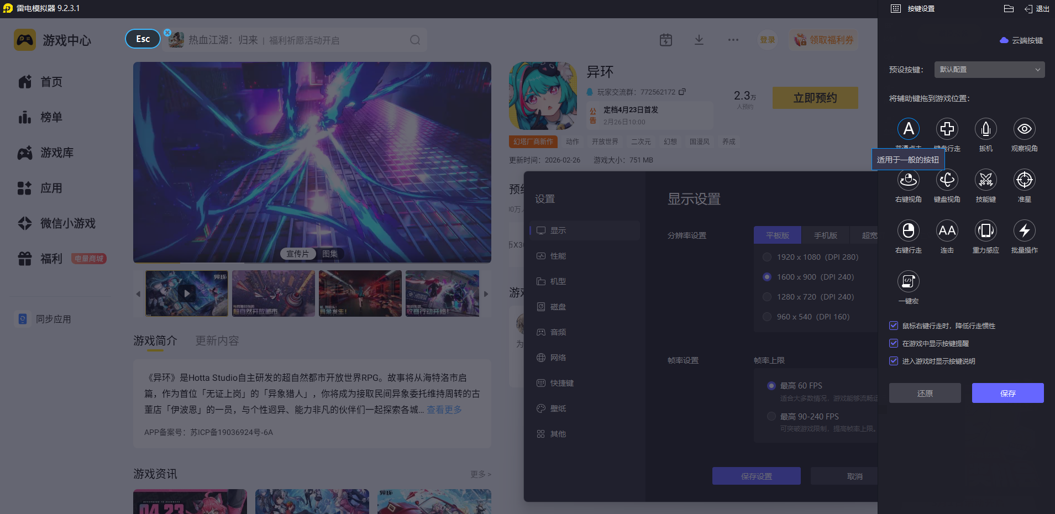Select the 观察视角 eye icon
The width and height of the screenshot is (1055, 514).
(1024, 129)
